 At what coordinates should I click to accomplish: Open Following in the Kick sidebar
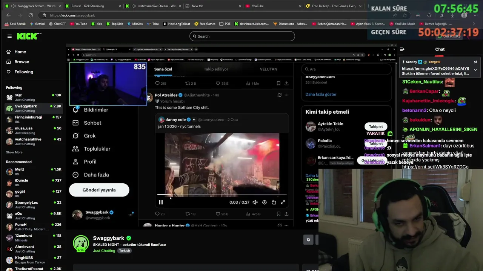(x=23, y=72)
